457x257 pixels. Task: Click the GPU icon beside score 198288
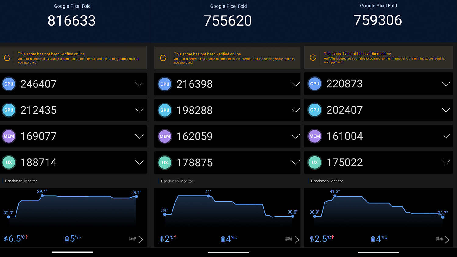(165, 110)
